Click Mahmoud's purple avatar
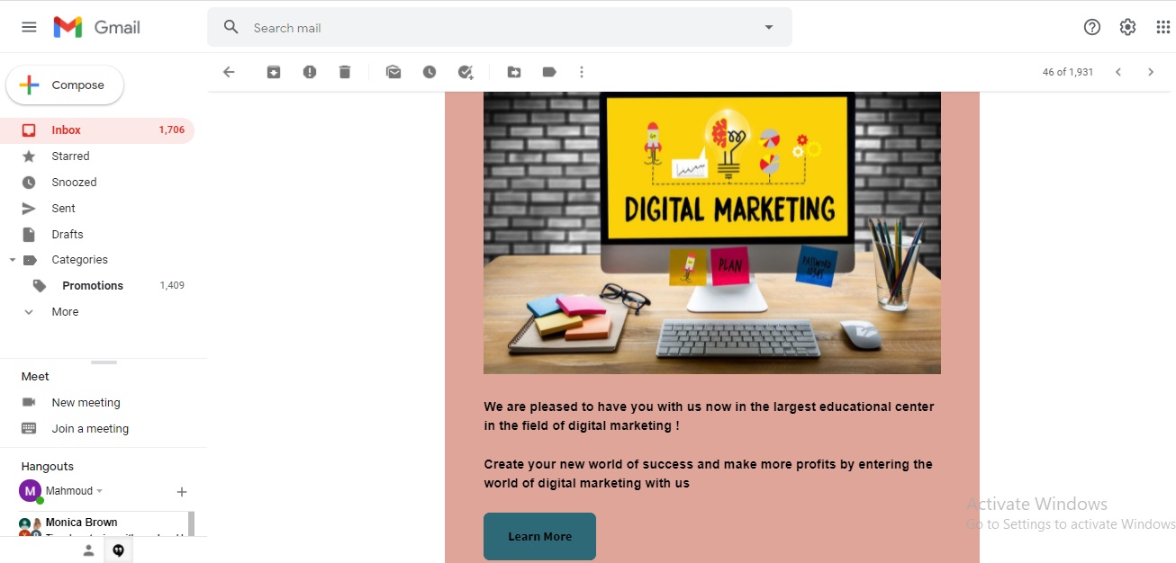 30,491
